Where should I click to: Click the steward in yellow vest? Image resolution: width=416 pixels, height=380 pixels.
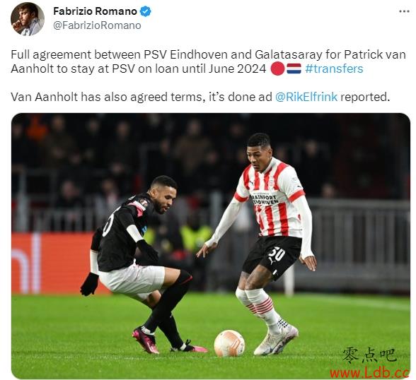point(196,236)
